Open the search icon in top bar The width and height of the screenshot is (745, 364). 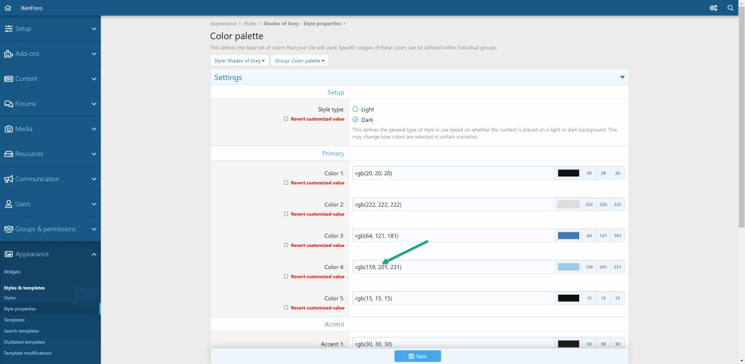tap(730, 8)
